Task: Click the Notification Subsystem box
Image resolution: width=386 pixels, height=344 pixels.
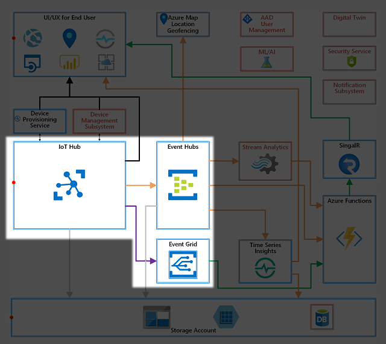Action: (349, 92)
